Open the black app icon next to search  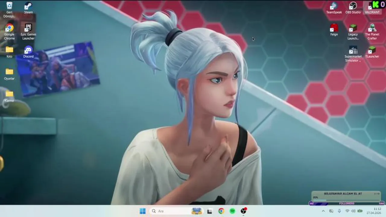pyautogui.click(x=210, y=211)
